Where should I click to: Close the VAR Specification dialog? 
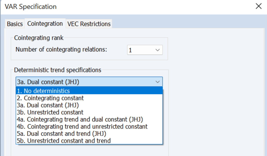click(258, 6)
